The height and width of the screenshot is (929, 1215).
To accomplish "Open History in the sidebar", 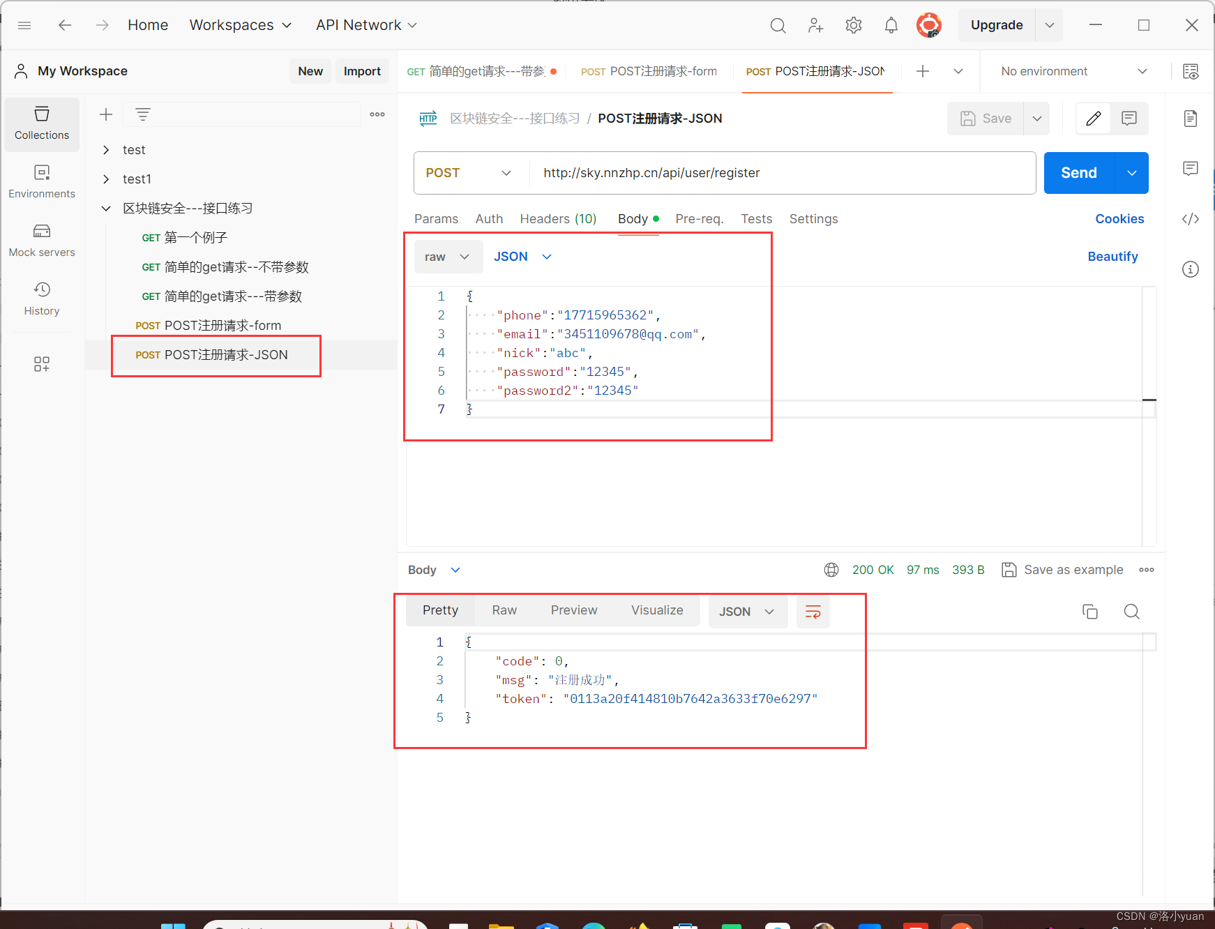I will [x=42, y=299].
